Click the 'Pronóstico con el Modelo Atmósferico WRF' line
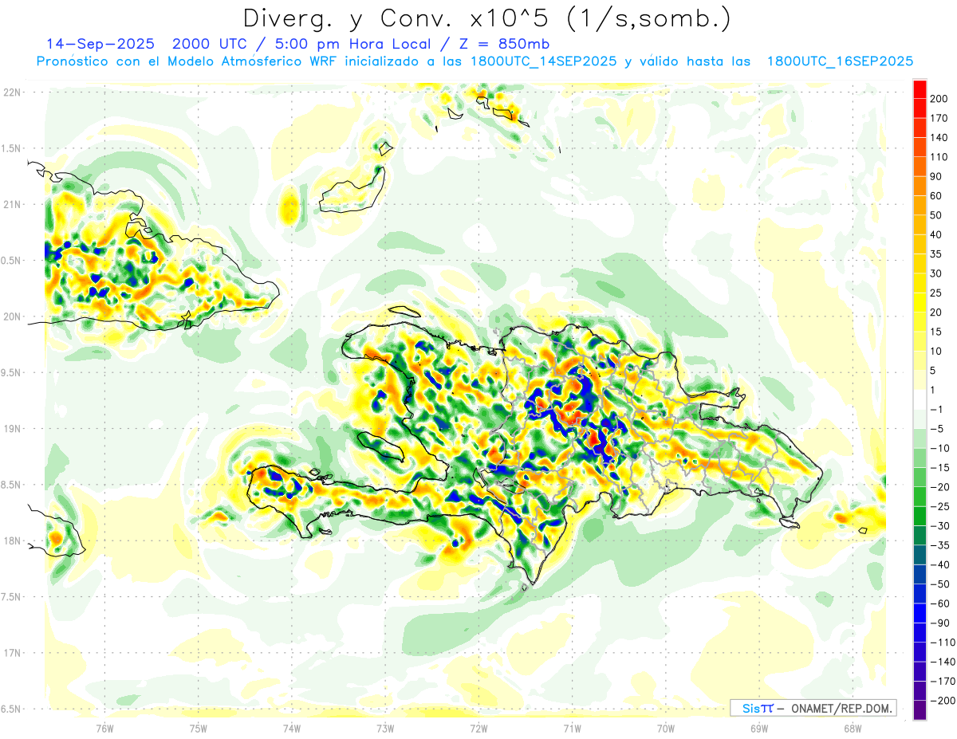The image size is (957, 739). point(187,61)
